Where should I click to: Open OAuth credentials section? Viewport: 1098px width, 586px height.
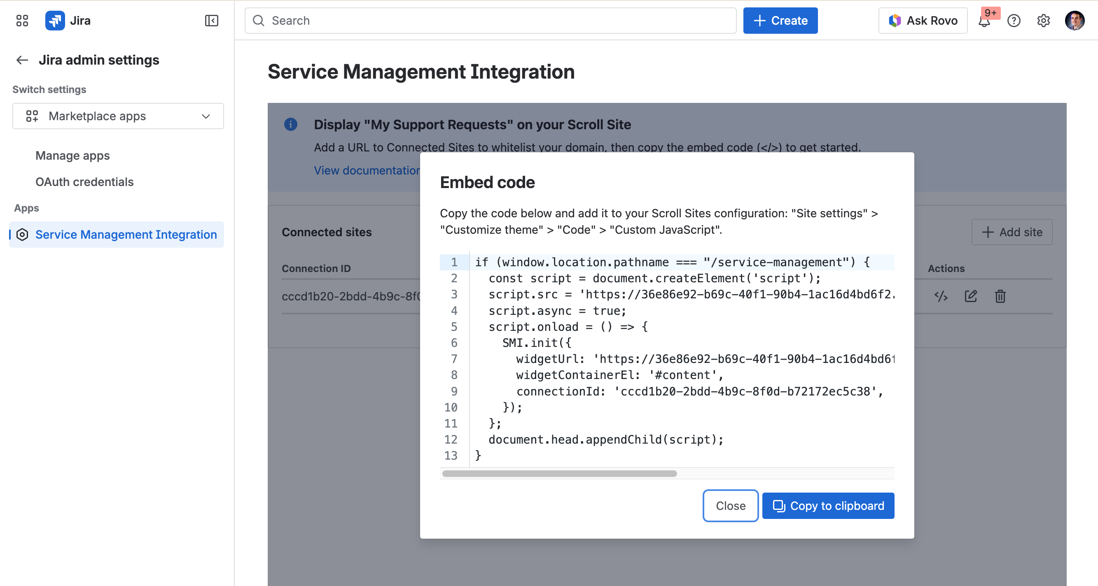click(84, 182)
